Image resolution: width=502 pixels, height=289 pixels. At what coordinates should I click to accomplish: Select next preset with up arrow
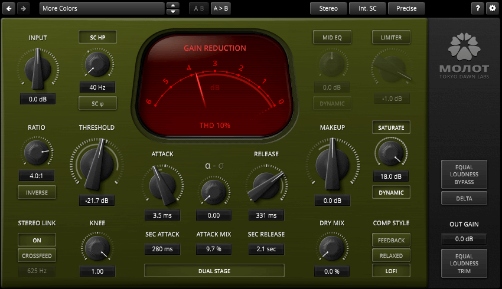point(173,5)
